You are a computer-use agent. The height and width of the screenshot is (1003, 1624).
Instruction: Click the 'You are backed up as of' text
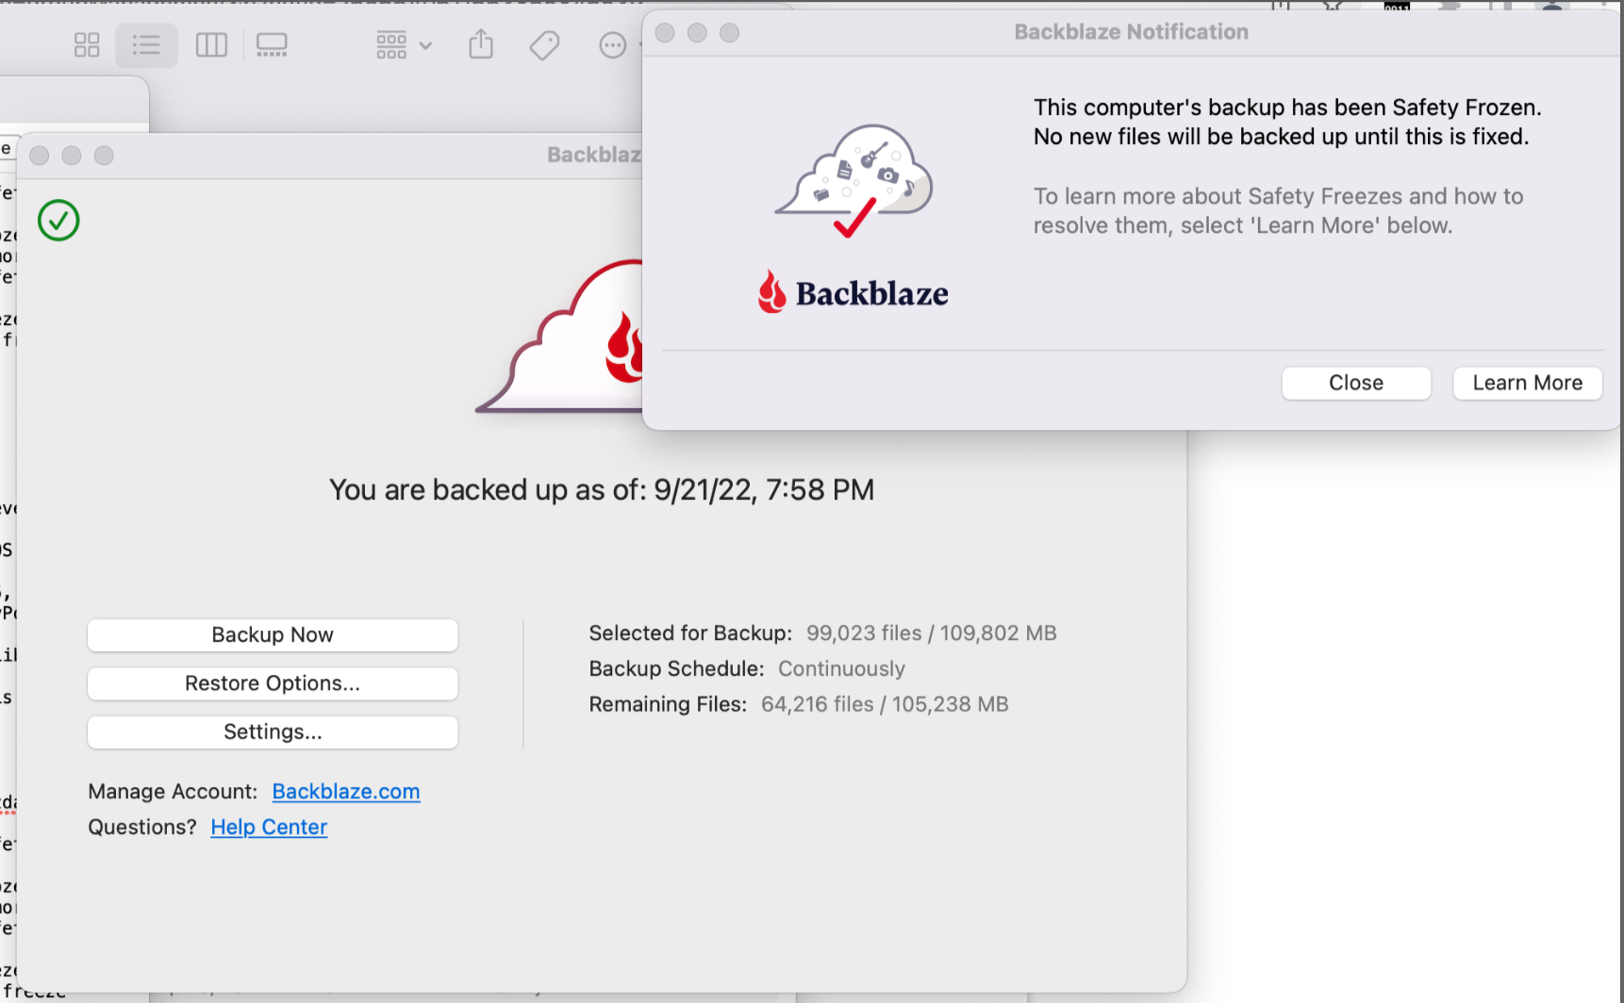point(602,490)
